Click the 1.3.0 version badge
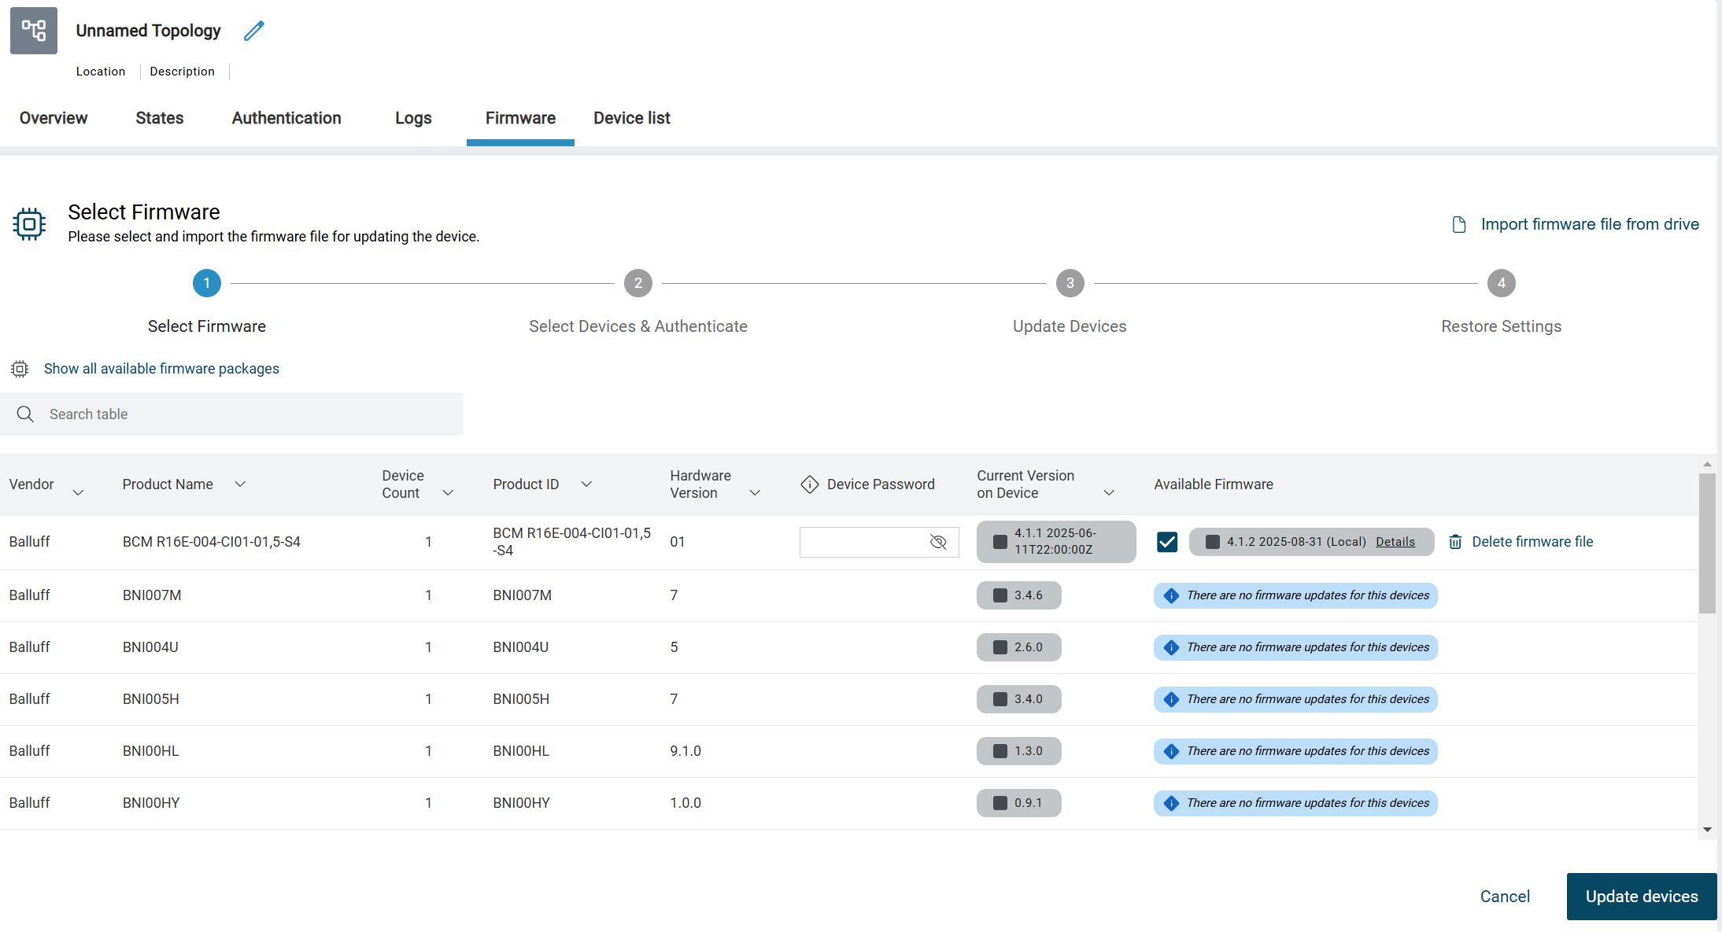 click(1019, 751)
